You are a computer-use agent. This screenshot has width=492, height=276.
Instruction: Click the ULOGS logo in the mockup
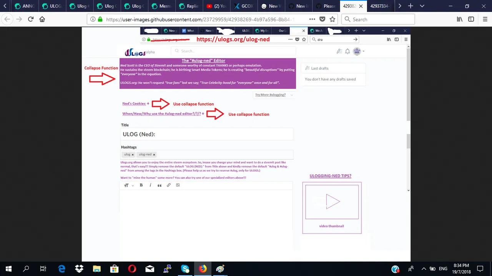pos(135,53)
